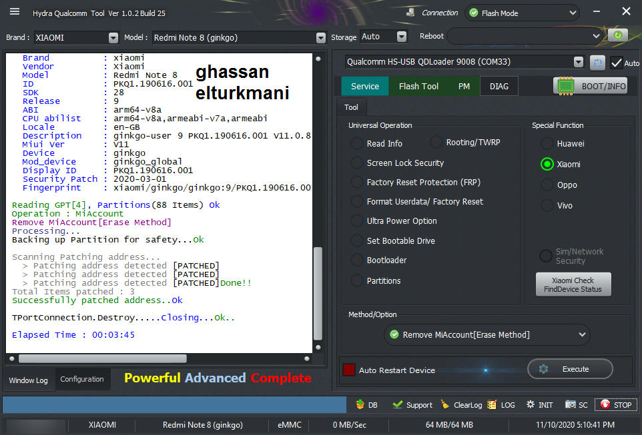Switch to the Service tab
The height and width of the screenshot is (435, 642).
[365, 86]
